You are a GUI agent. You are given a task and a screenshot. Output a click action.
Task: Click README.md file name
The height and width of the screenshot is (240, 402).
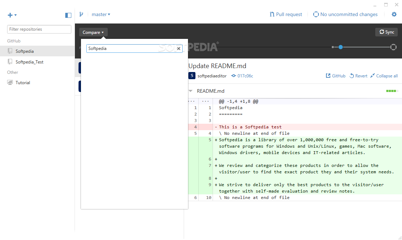point(210,91)
